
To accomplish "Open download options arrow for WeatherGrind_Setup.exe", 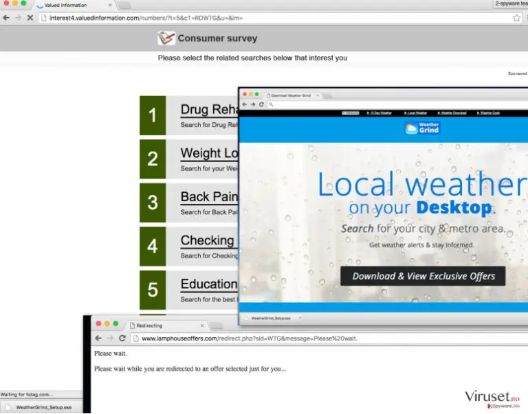I will 300,318.
